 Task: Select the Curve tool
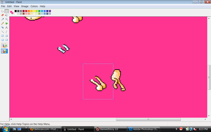7,32
